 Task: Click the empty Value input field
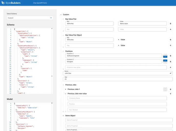click(x=142, y=29)
